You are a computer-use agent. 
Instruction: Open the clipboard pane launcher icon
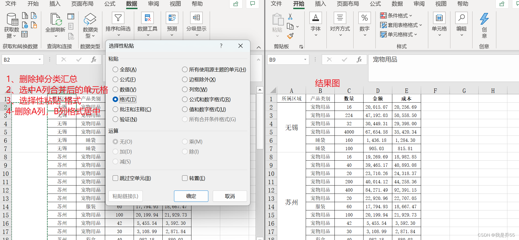click(301, 47)
